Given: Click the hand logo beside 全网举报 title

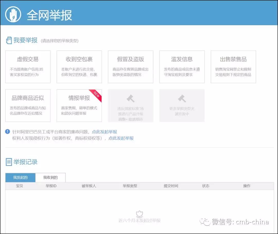Looking at the screenshot, I should 12,14.
